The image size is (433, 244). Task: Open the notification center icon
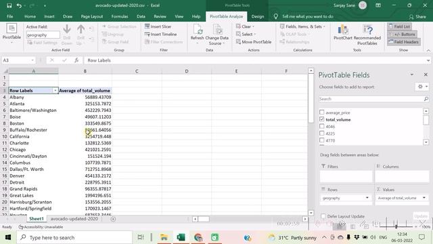[421, 237]
